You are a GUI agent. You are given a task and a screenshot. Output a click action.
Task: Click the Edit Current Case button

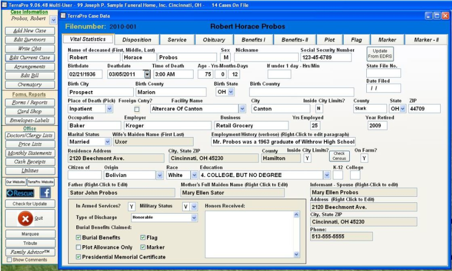[x=30, y=58]
